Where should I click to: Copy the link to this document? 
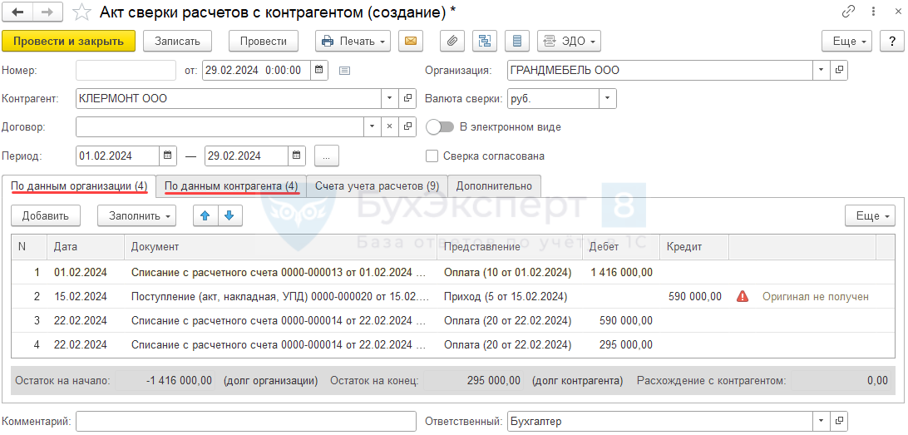click(x=849, y=11)
